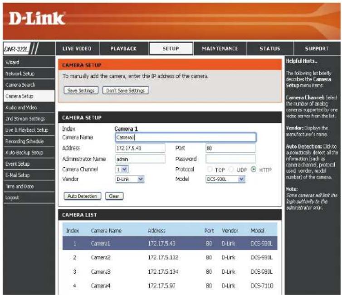Open Time and Date settings

pyautogui.click(x=29, y=187)
